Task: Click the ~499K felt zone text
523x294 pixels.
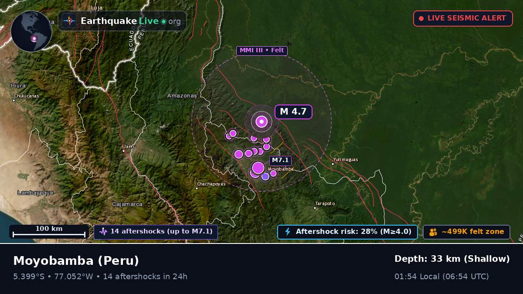Action: coord(473,232)
